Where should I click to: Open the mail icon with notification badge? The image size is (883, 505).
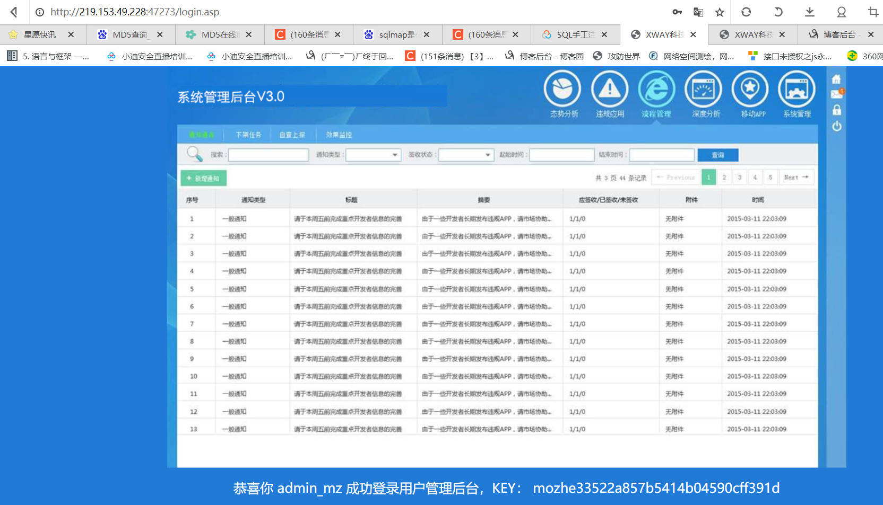click(837, 94)
